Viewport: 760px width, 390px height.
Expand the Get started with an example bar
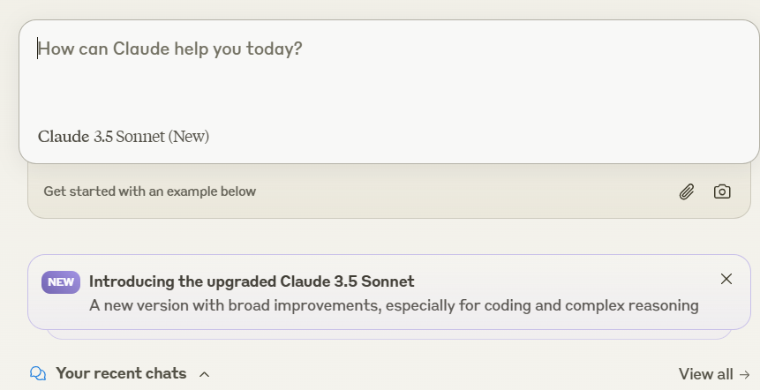coord(389,191)
